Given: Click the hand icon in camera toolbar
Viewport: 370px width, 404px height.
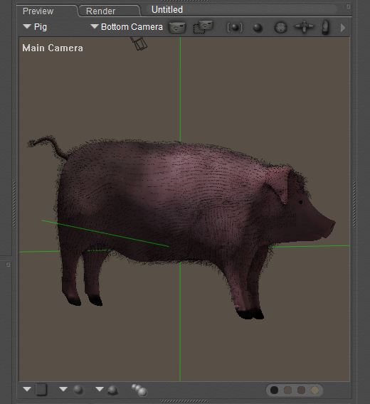Looking at the screenshot, I should [326, 27].
